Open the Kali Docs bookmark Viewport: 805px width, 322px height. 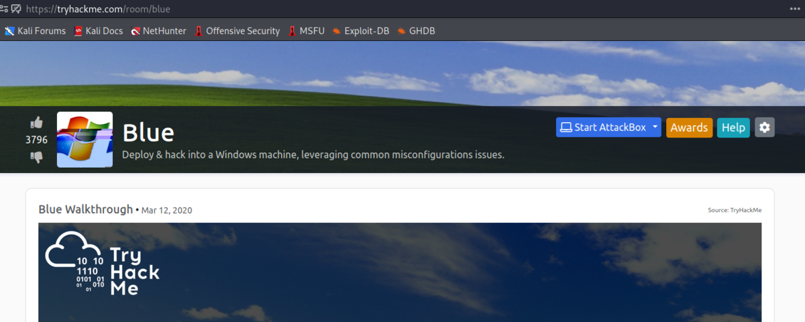[x=98, y=31]
